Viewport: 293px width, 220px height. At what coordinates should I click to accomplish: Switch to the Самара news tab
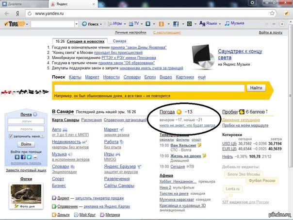(119, 41)
